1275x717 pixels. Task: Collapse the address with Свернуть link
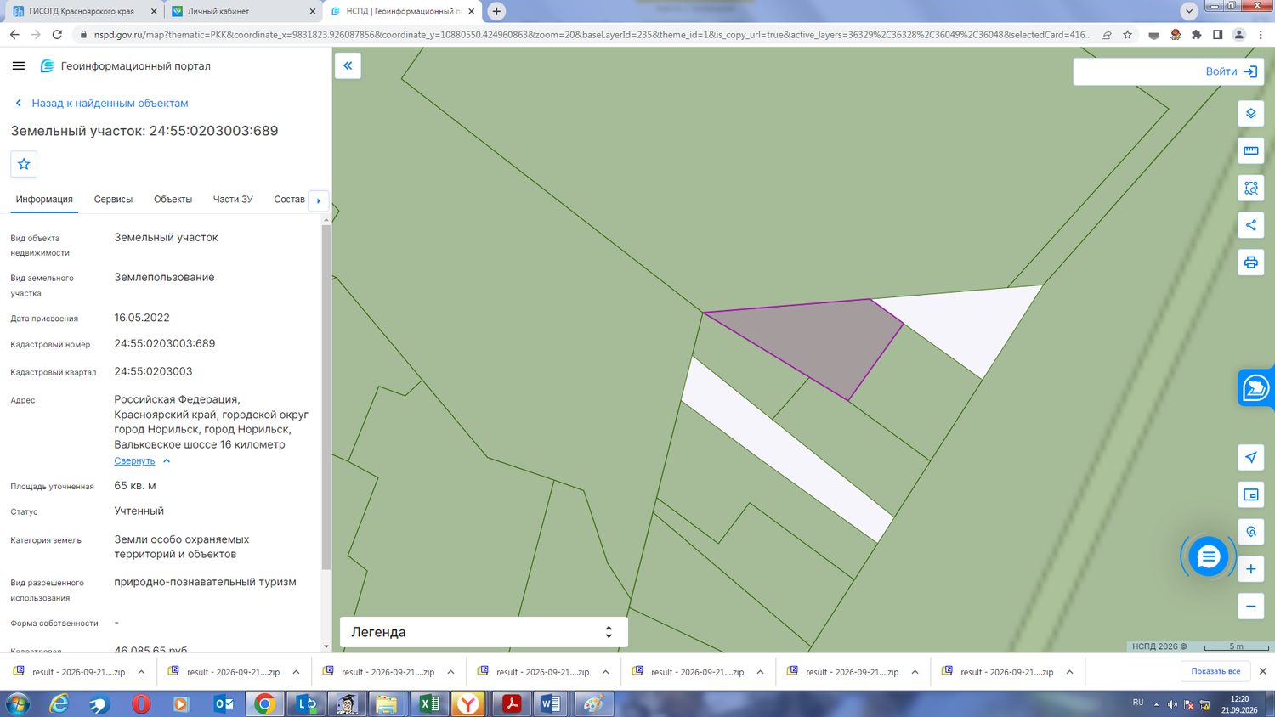[x=134, y=461]
